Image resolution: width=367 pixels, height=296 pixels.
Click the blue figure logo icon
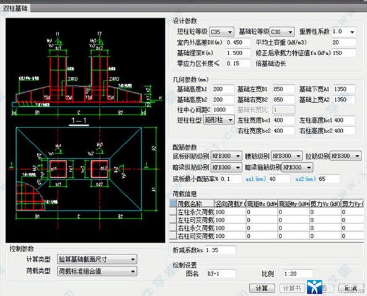[314, 287]
